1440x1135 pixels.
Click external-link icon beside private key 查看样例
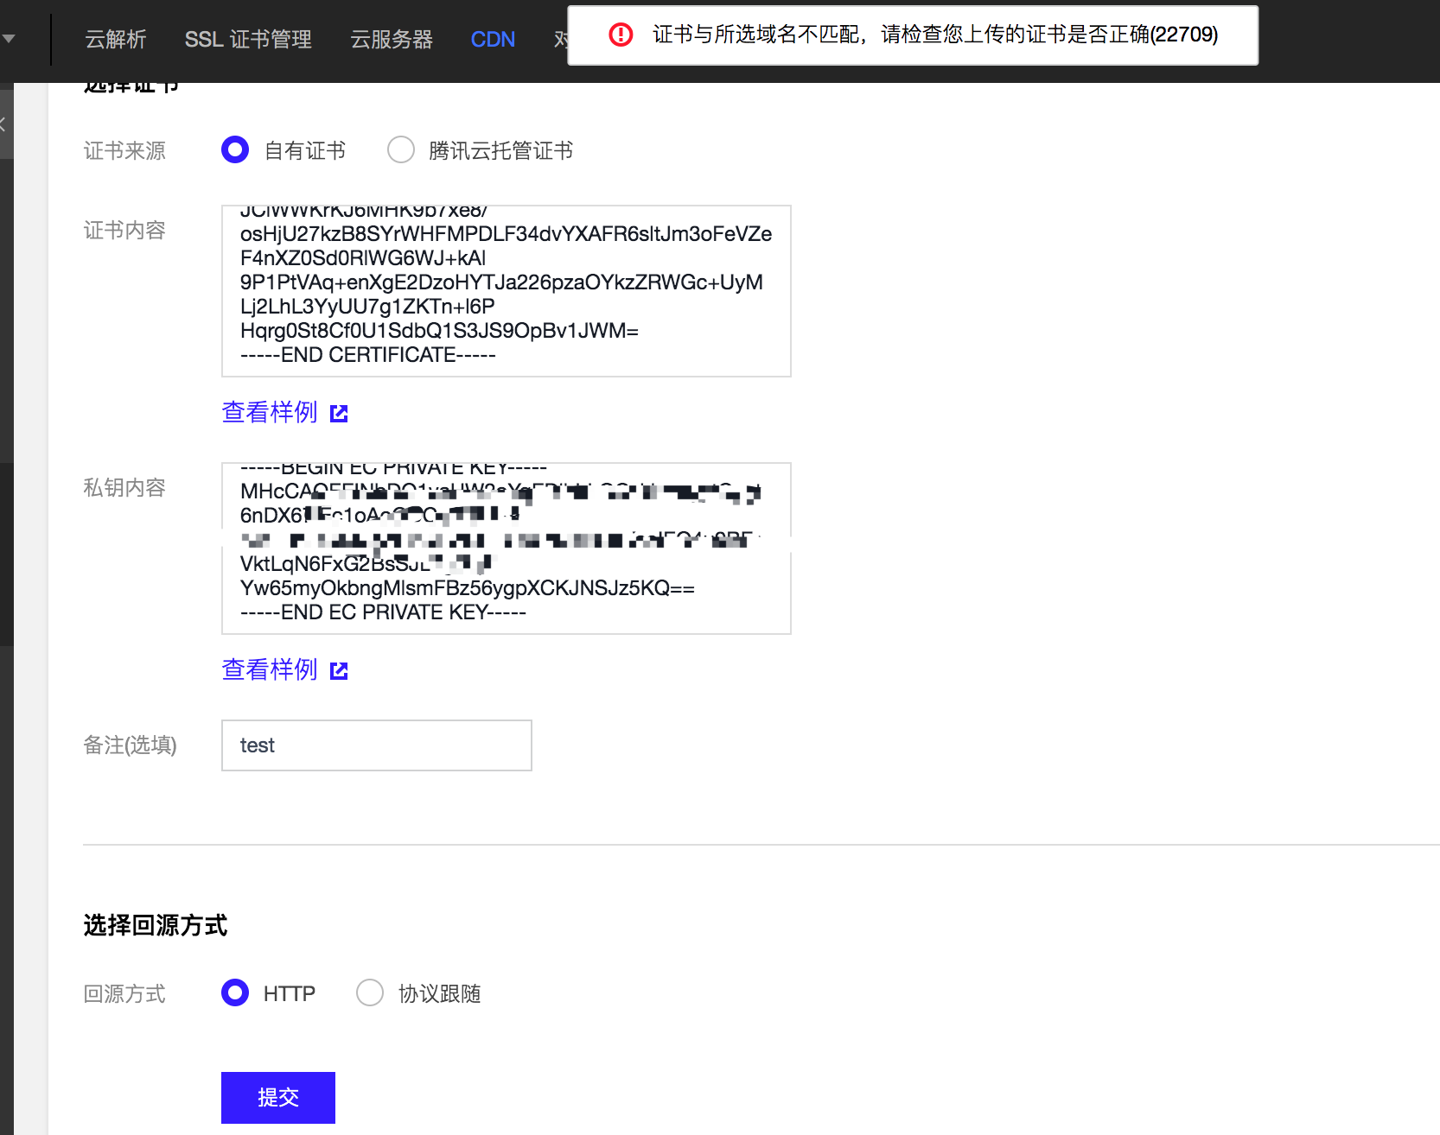coord(339,671)
